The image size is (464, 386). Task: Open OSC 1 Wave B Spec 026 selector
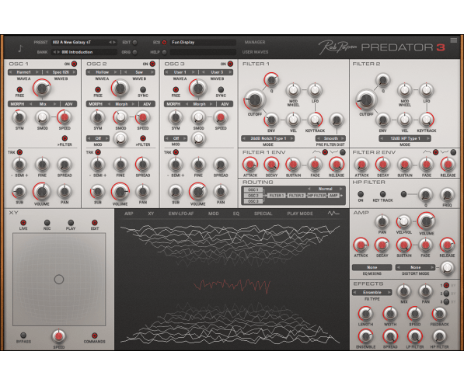coord(61,72)
